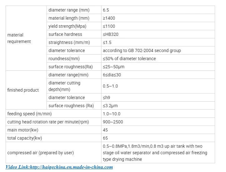
Task: Click the 'diameter cutting depth(mm)' label cell
Action: point(74,86)
